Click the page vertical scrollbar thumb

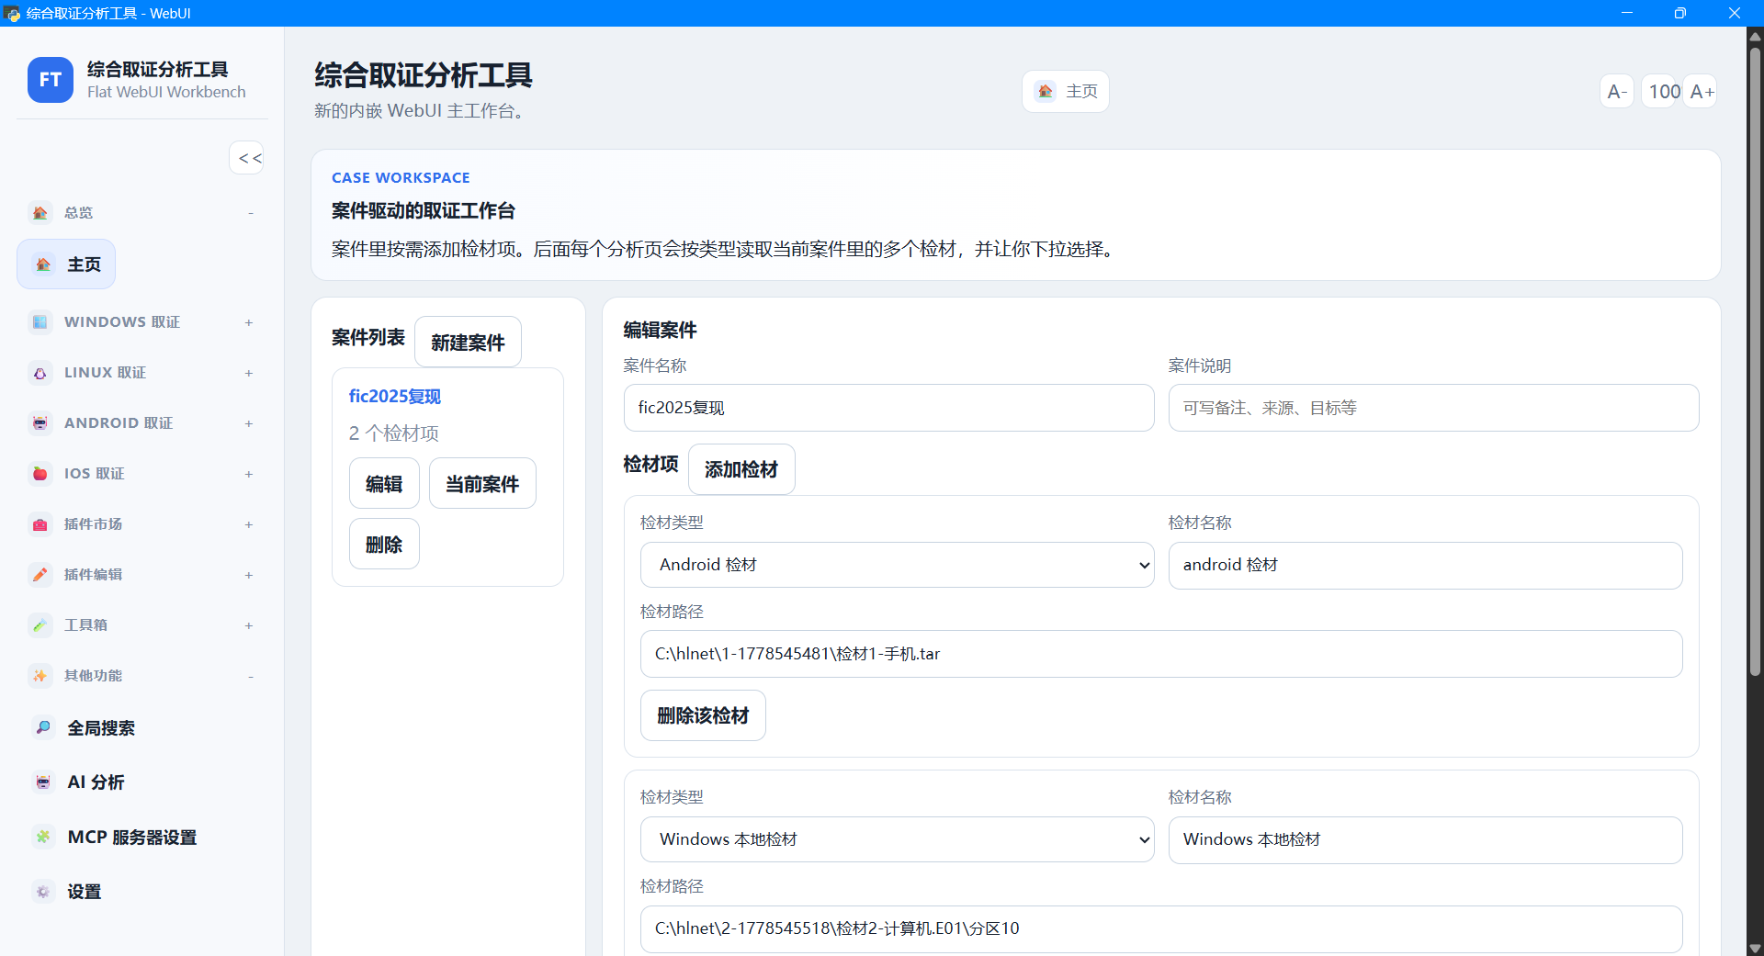[x=1755, y=361]
